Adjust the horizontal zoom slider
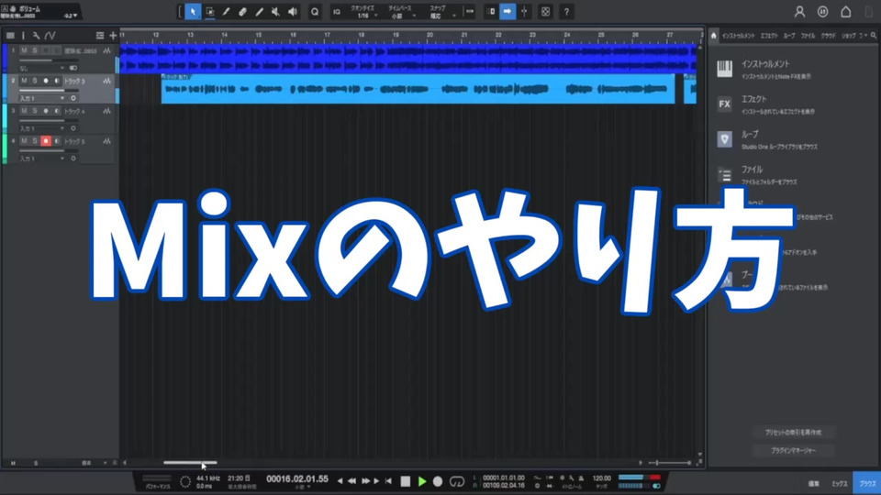 (x=670, y=462)
